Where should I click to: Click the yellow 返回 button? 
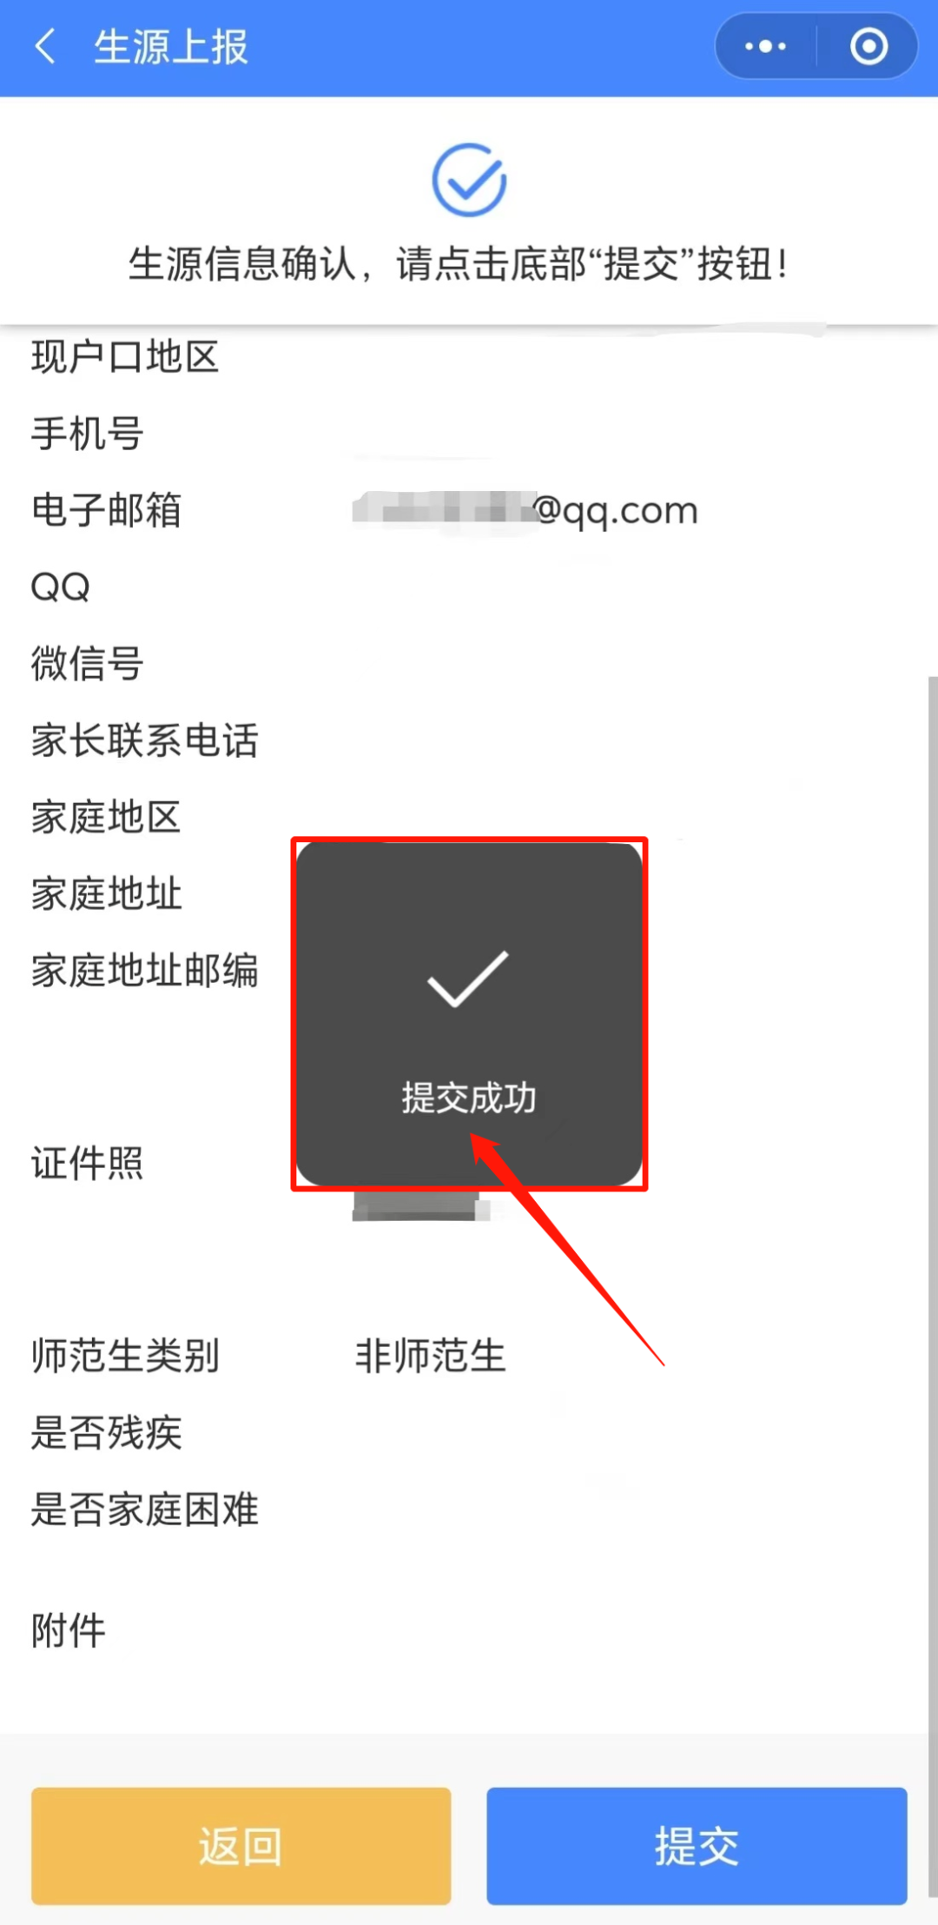(x=241, y=1846)
